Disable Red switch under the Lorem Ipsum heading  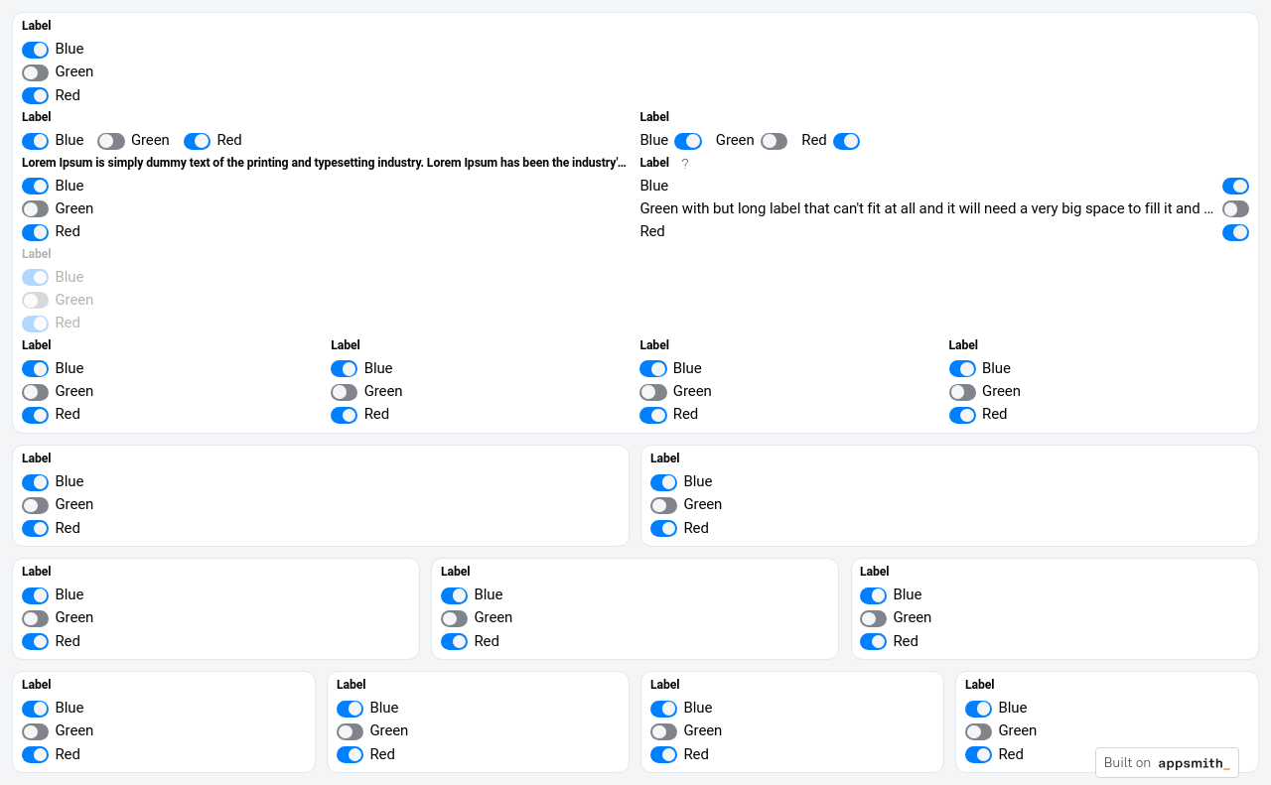36,232
